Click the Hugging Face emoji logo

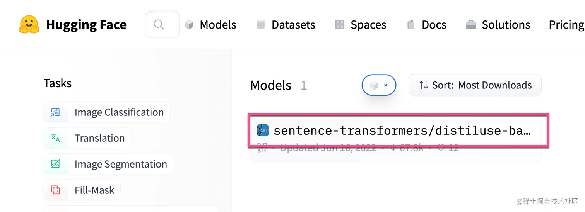(29, 25)
